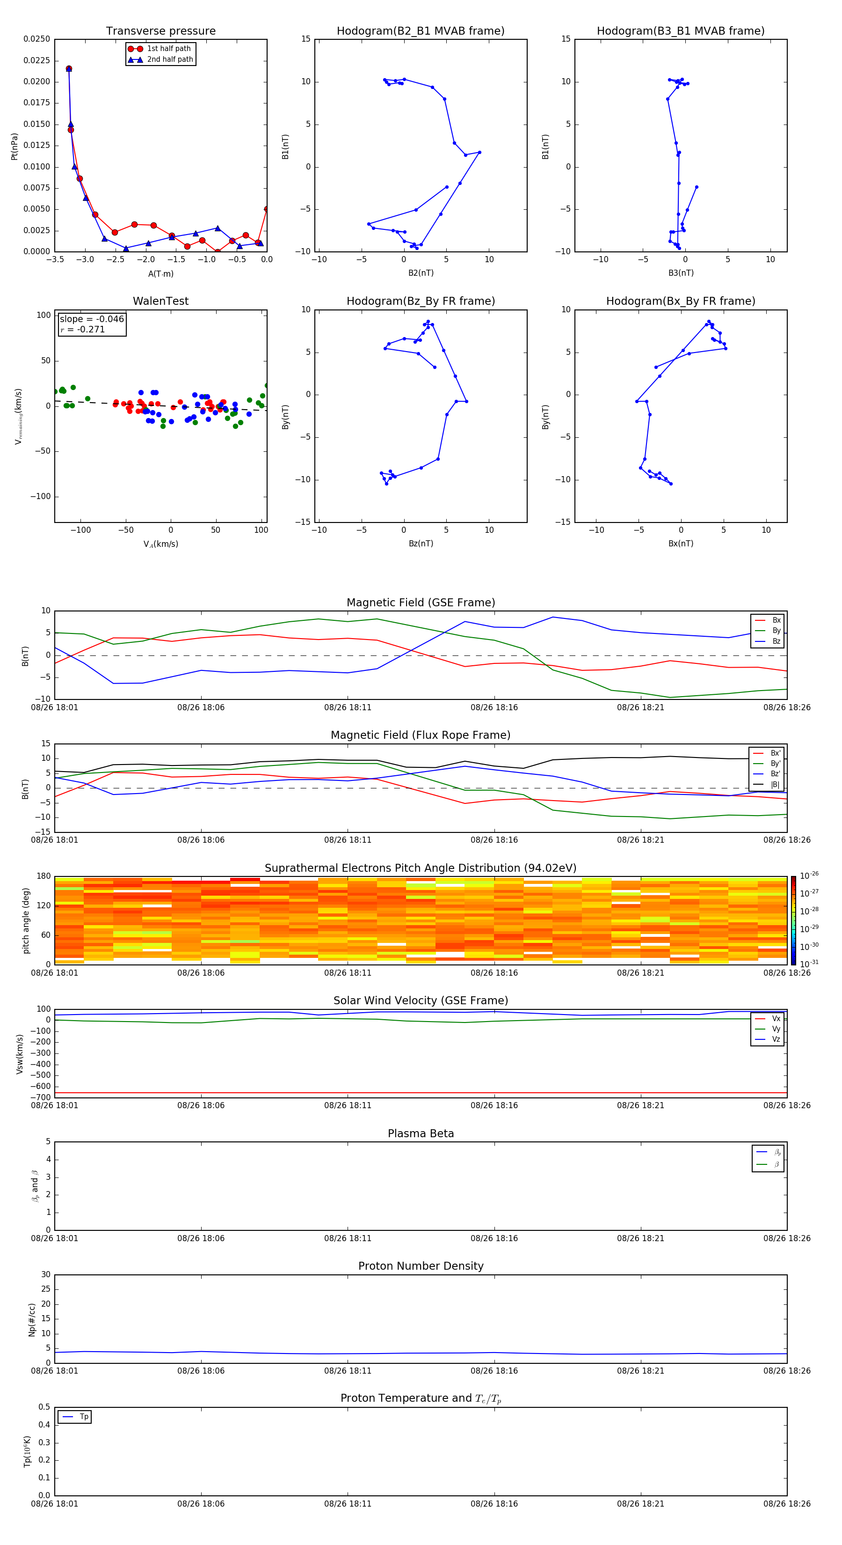
Task: Click the blue Np line in density plot
Action: pyautogui.click(x=421, y=1353)
